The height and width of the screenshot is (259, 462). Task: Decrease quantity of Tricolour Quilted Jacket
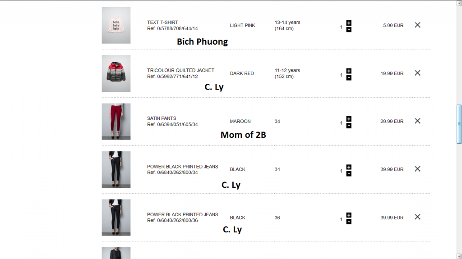point(349,77)
